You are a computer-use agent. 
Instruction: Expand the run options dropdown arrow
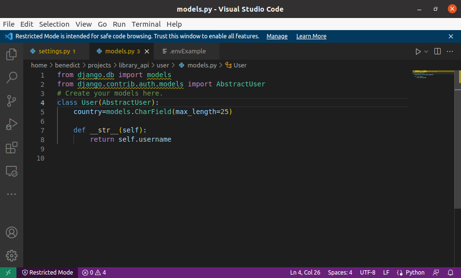pos(426,51)
